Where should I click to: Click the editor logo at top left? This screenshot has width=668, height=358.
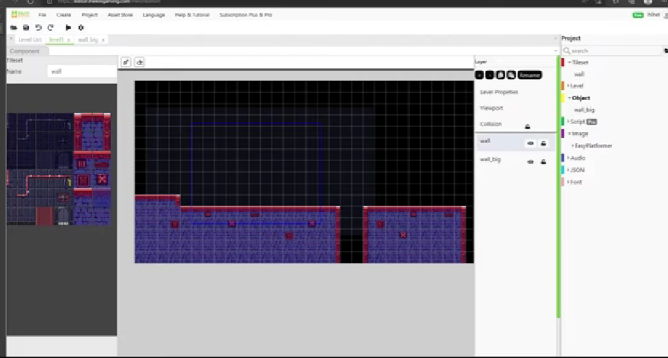(20, 15)
